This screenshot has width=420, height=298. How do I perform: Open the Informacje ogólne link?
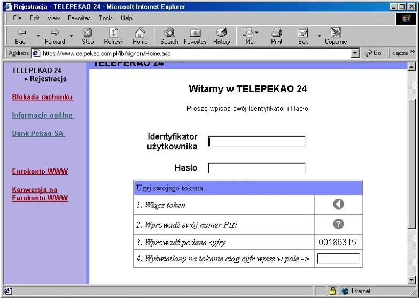click(43, 115)
